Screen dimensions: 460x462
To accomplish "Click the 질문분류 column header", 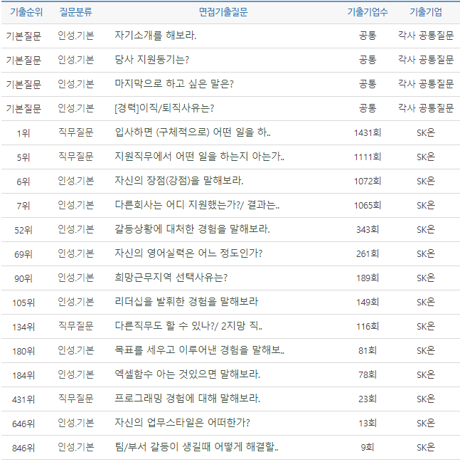I will pos(75,12).
